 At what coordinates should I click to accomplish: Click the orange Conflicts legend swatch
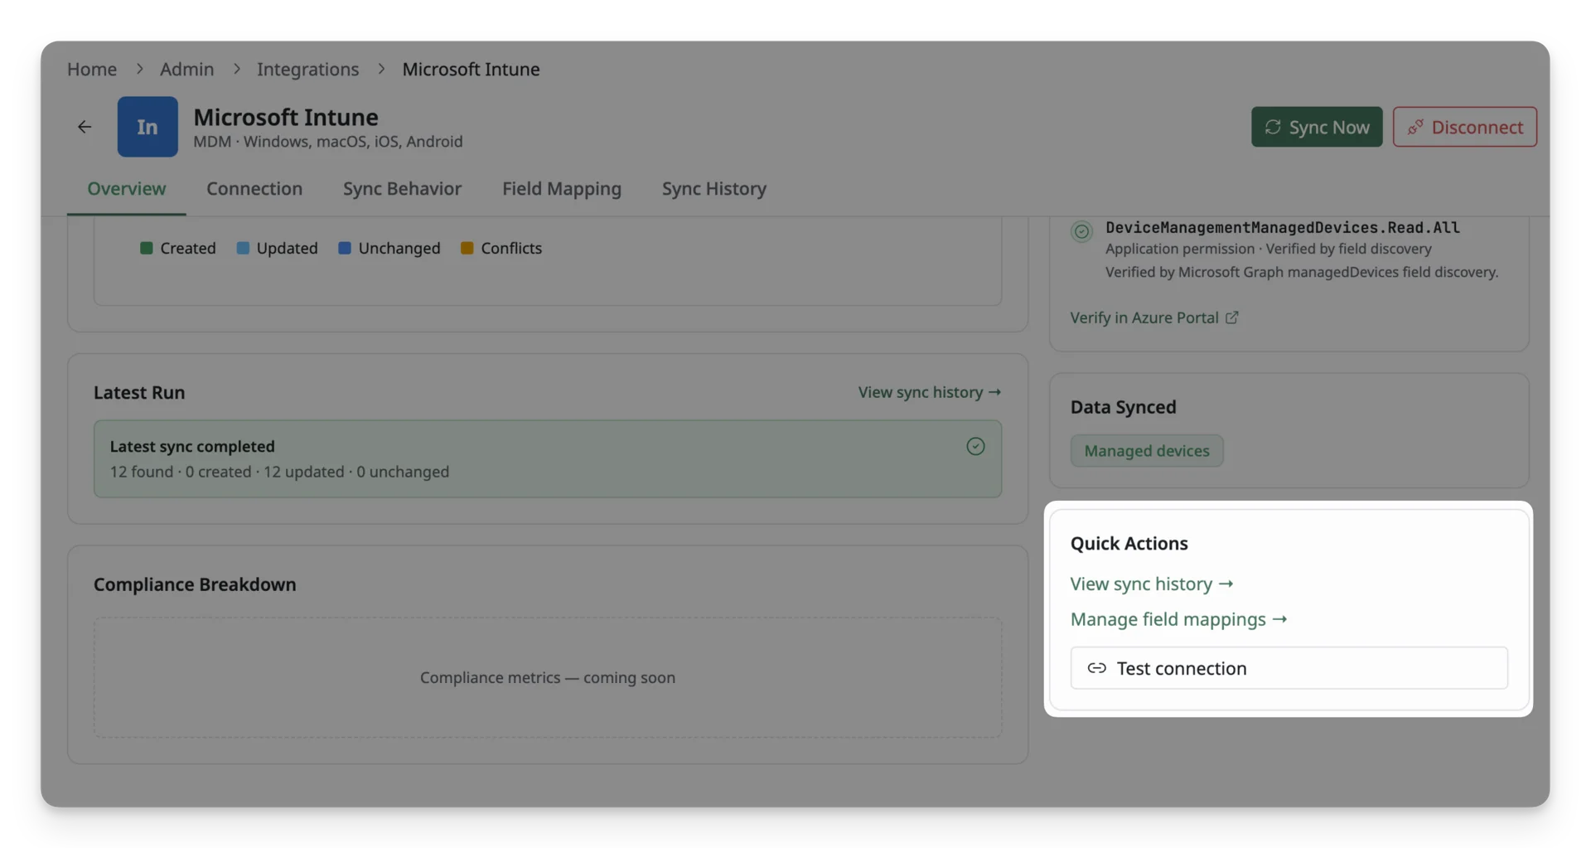(x=467, y=248)
